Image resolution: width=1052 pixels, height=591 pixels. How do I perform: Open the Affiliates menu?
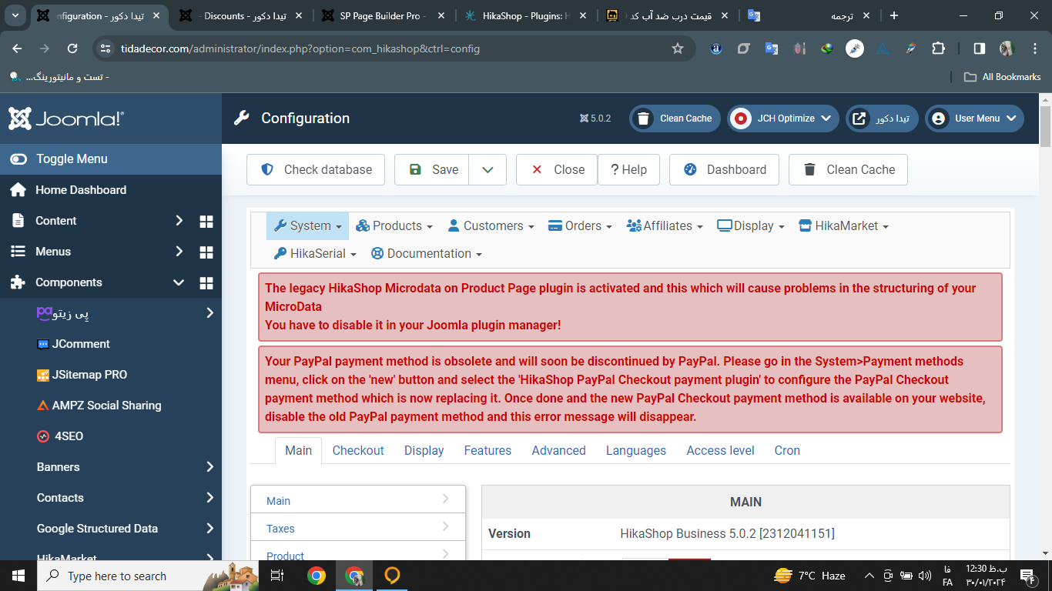[665, 226]
